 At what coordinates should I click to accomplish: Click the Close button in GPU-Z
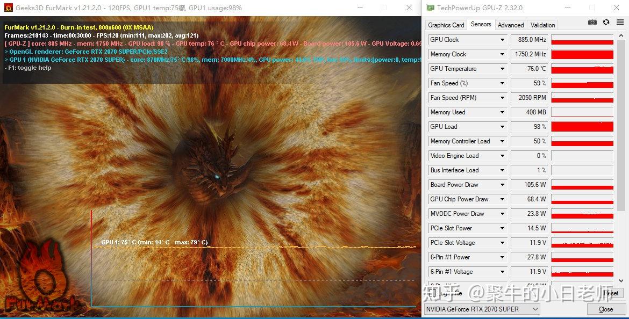tap(606, 309)
